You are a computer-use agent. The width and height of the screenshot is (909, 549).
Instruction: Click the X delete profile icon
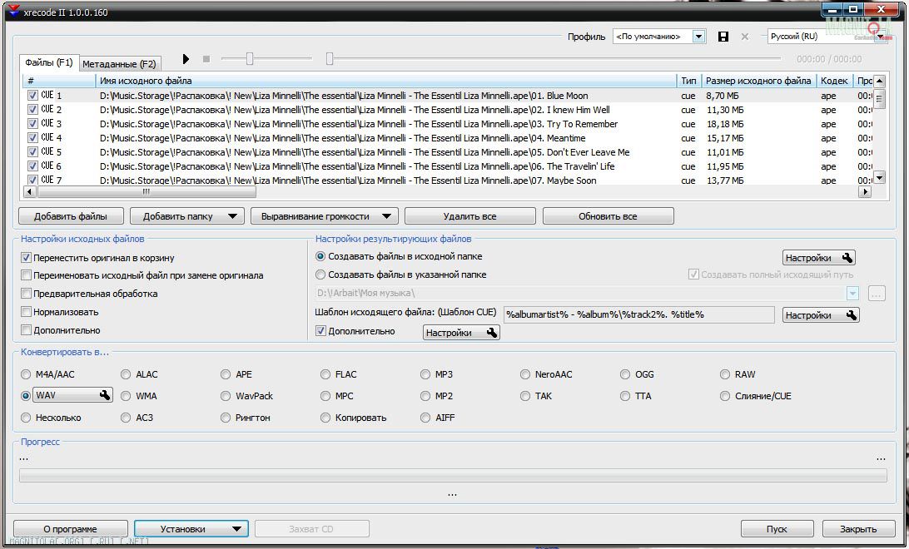(x=745, y=37)
